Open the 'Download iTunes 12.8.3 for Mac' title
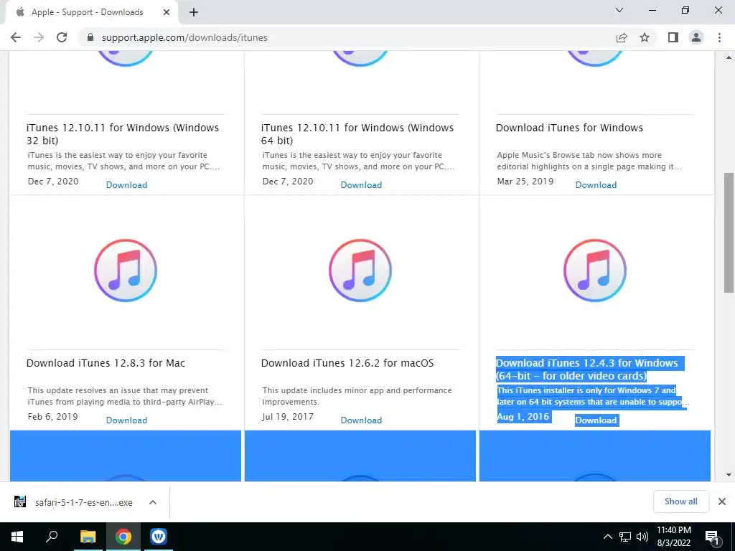The width and height of the screenshot is (735, 551). tap(106, 362)
